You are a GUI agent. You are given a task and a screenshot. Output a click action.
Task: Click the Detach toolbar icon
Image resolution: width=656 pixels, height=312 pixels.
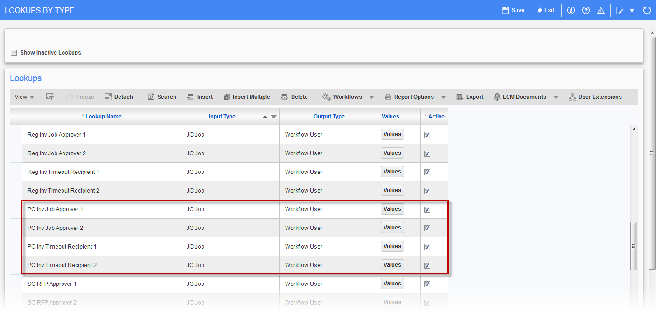(108, 97)
